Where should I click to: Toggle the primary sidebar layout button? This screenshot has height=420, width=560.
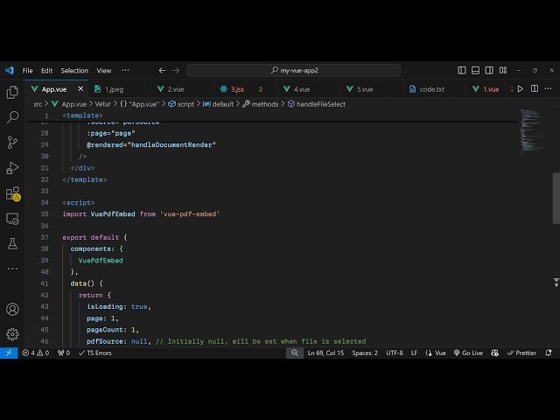click(462, 70)
